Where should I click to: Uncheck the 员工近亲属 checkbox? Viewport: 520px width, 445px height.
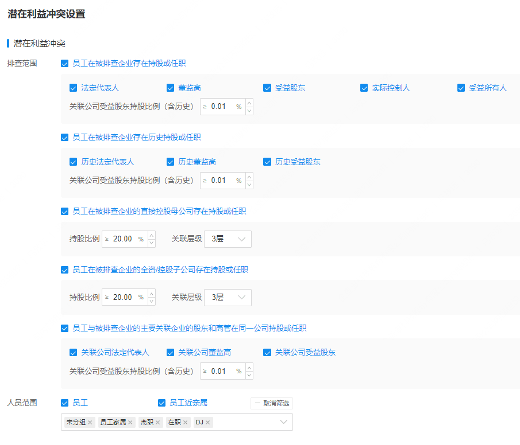point(162,403)
